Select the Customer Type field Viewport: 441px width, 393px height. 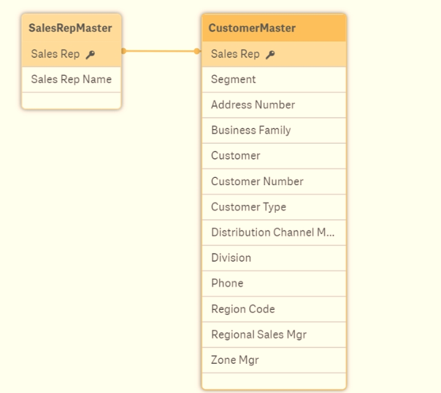pyautogui.click(x=248, y=207)
